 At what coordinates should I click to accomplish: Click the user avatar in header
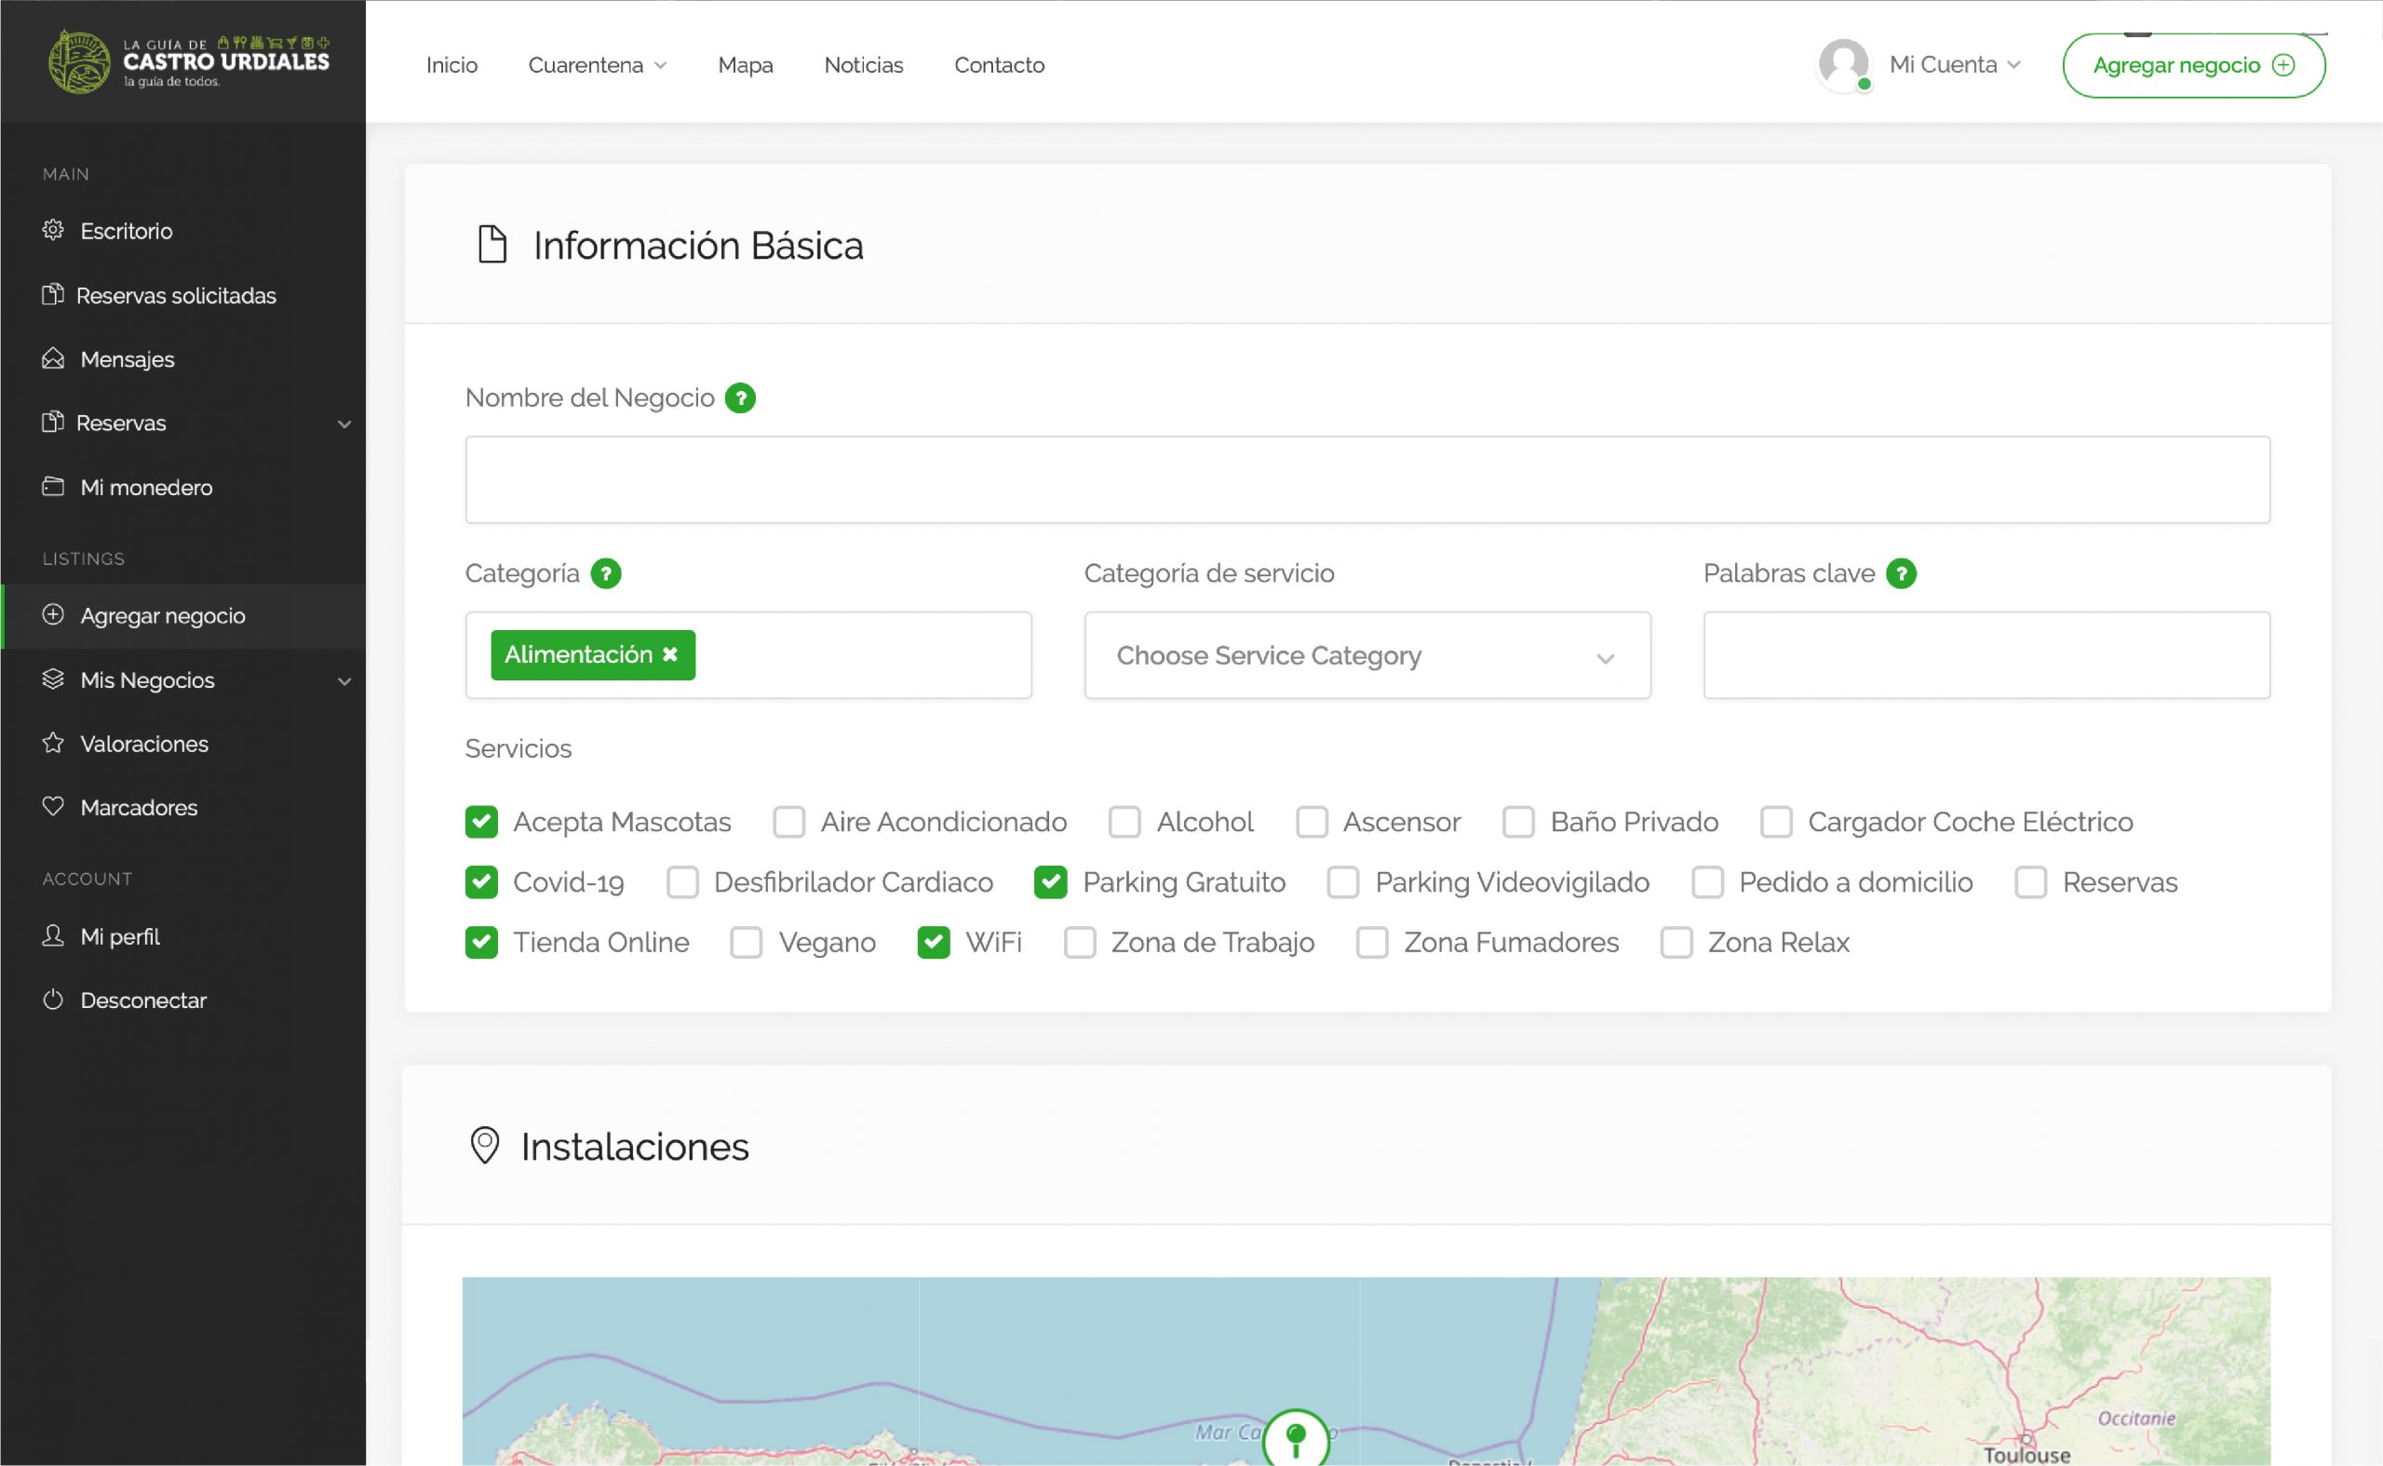1844,65
